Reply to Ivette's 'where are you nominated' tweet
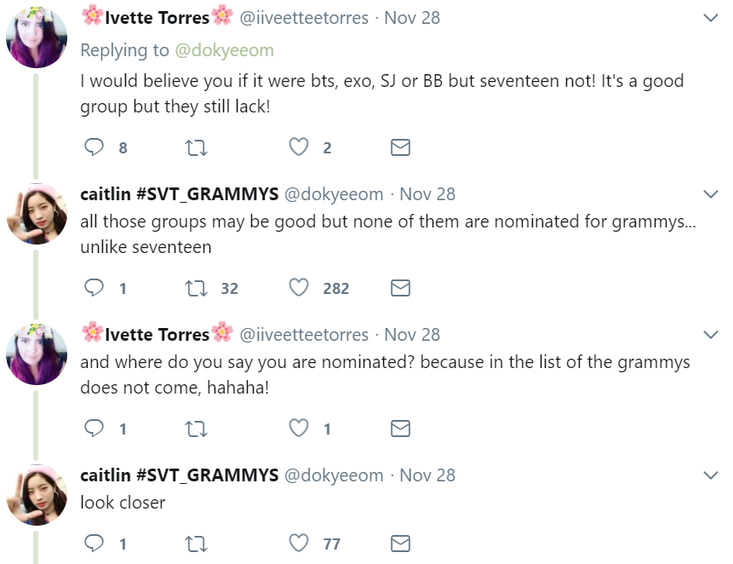The width and height of the screenshot is (733, 564). click(94, 429)
